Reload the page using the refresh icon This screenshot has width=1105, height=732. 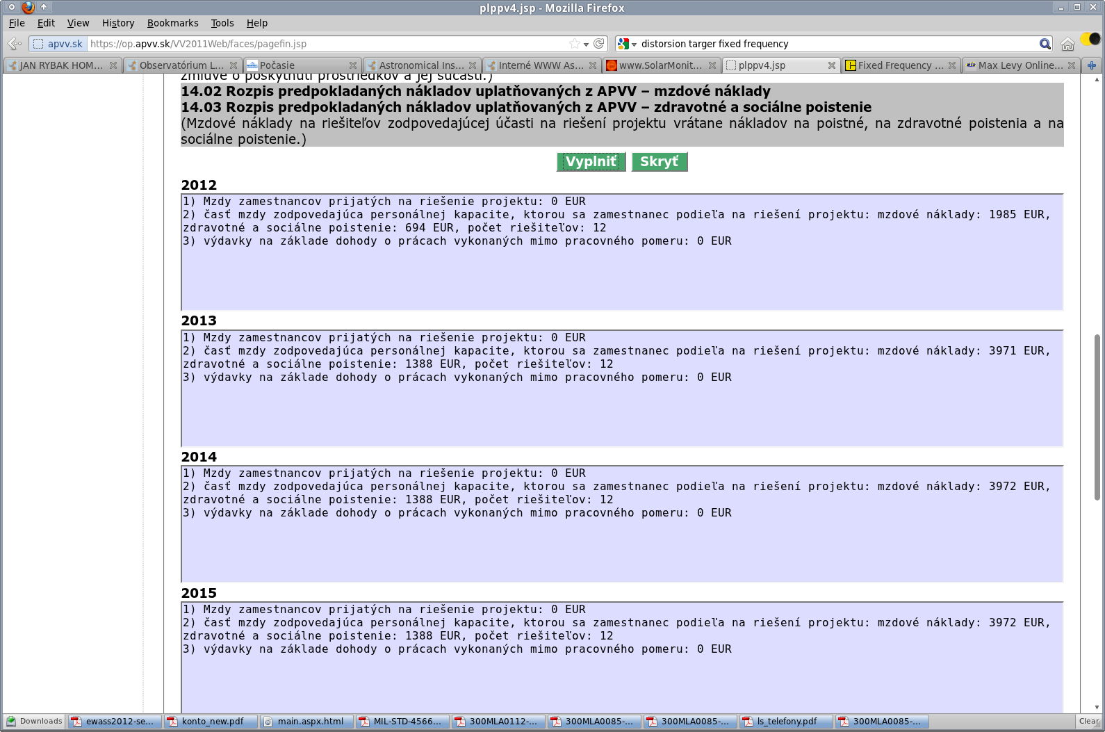599,44
